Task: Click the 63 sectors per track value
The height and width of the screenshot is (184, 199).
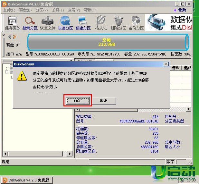Action: [x=156, y=138]
